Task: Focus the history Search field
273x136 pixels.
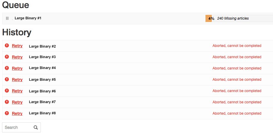Action: coord(21,127)
